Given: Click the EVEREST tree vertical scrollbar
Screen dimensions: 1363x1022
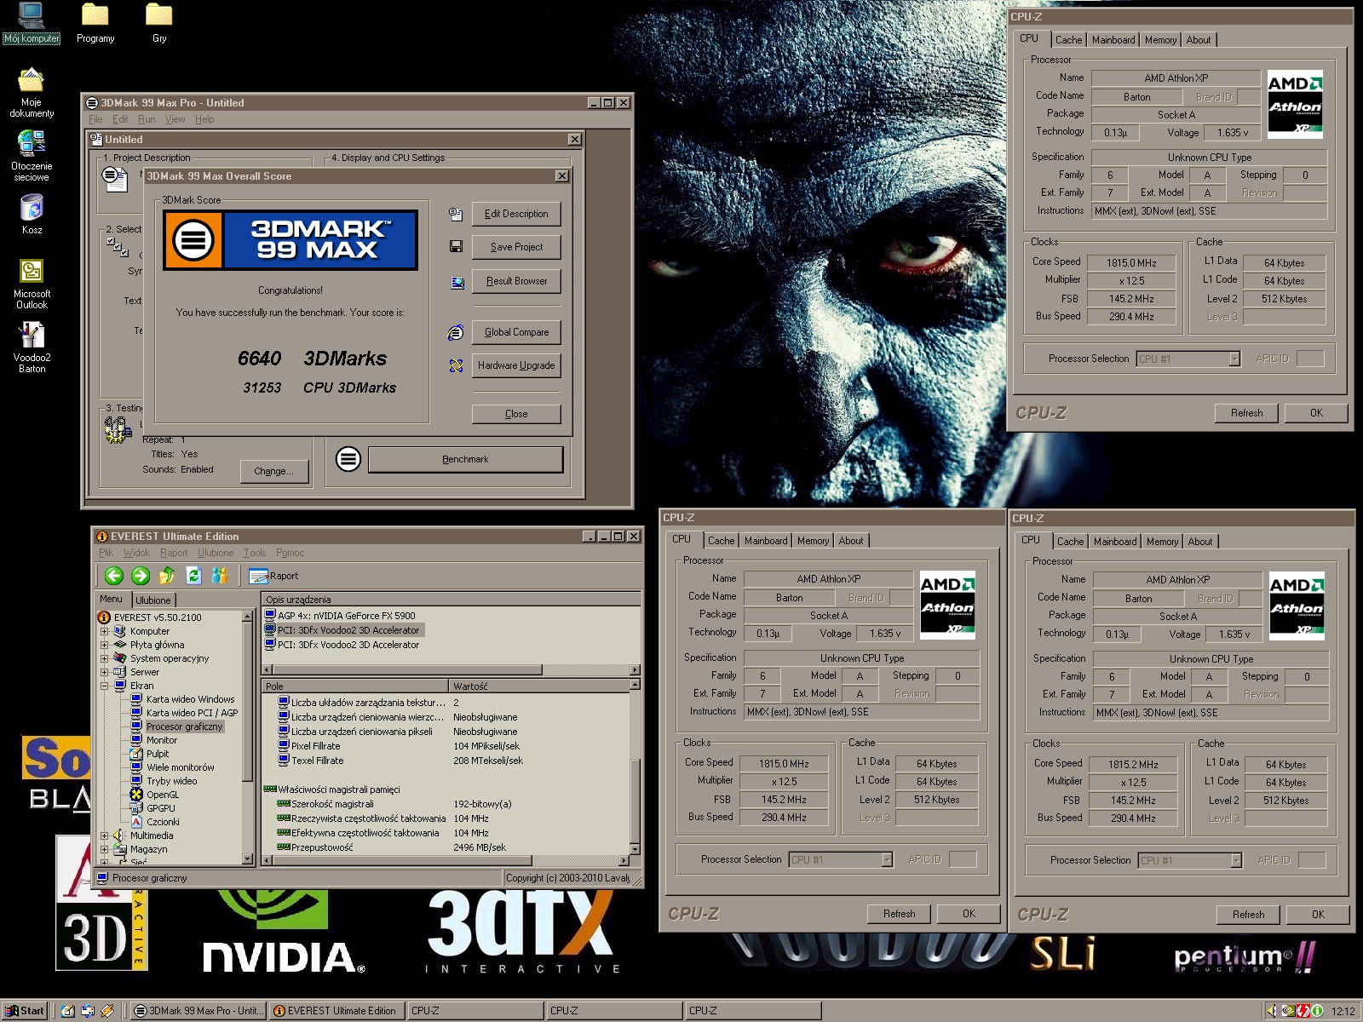Looking at the screenshot, I should pos(247,738).
